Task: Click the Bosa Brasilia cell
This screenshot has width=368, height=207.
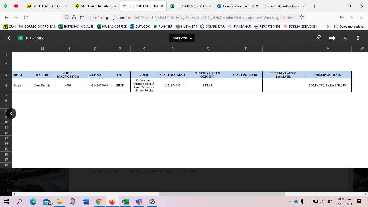Action: coord(42,85)
